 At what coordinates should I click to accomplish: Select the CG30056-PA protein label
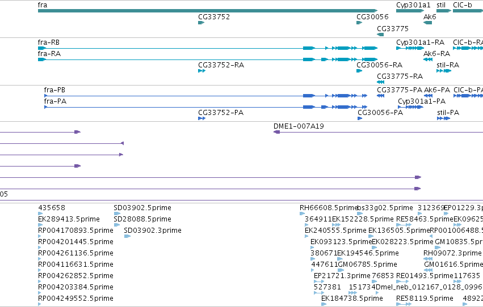tap(380, 113)
